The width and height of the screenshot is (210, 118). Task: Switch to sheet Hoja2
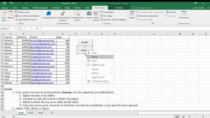tap(31, 113)
